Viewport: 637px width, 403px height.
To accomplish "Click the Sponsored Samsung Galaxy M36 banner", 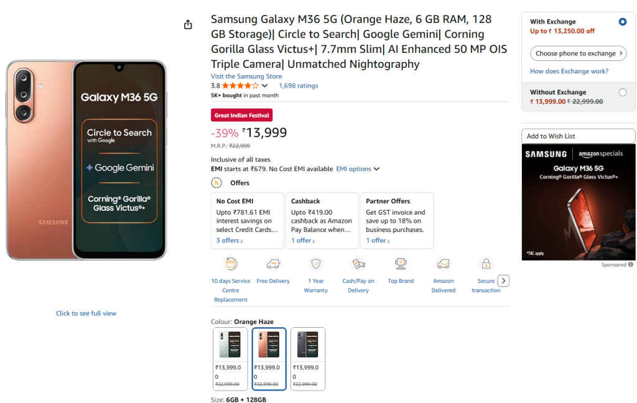I will click(578, 201).
